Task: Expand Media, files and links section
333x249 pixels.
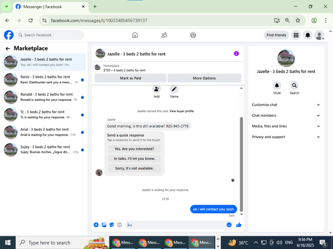Action: (286, 126)
